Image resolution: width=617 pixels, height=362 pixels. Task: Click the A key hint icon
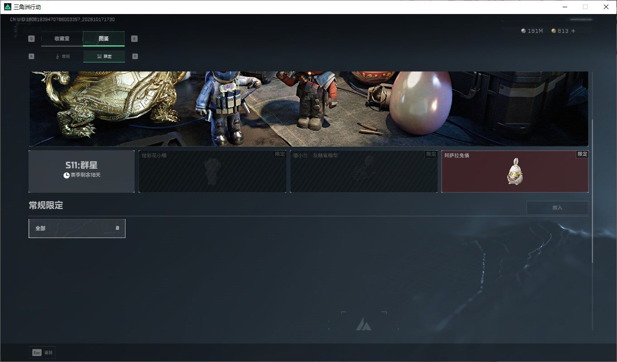[x=31, y=57]
